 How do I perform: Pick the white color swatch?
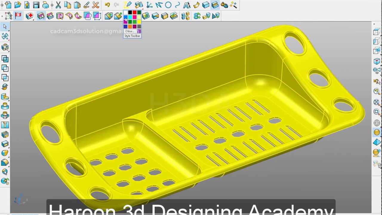click(126, 13)
